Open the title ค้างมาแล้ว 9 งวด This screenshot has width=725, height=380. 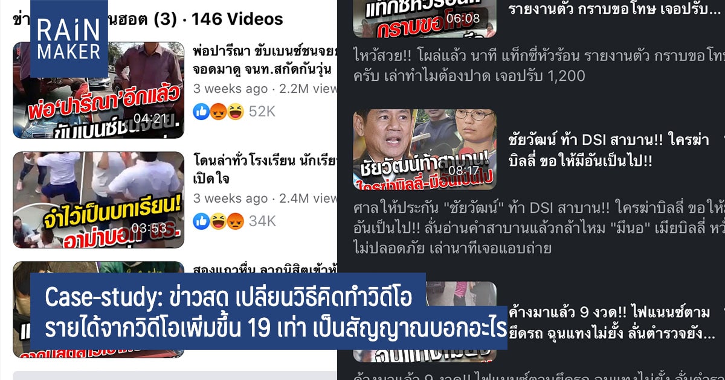click(611, 323)
